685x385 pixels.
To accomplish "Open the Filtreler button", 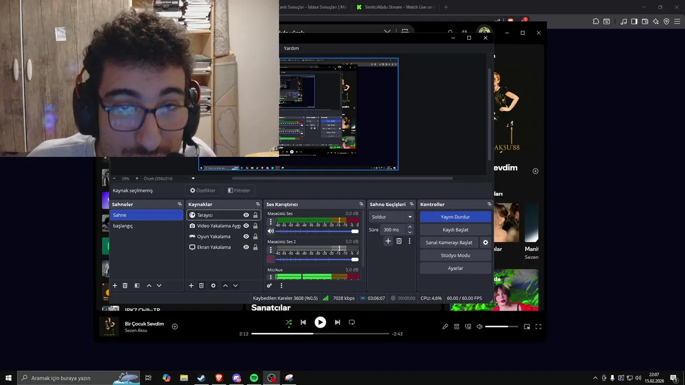I will point(239,190).
